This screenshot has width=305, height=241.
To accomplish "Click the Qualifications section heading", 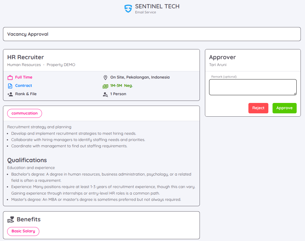I will tap(27, 160).
